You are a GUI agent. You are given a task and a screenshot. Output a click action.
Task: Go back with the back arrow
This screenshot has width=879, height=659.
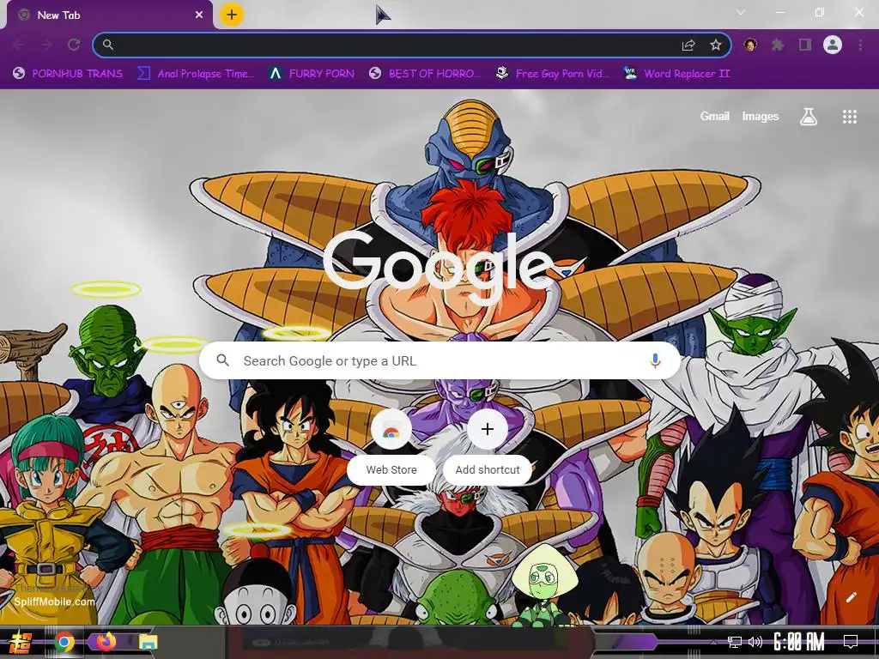point(19,45)
